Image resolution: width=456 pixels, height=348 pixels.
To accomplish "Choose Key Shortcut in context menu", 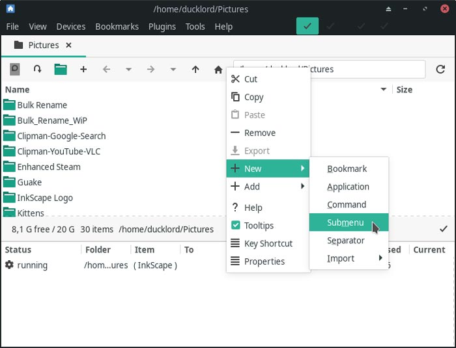I will [268, 244].
